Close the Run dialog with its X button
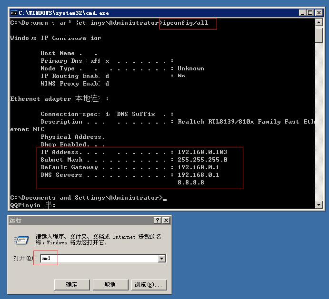Viewport: 329px width, 299px height. tap(166, 220)
